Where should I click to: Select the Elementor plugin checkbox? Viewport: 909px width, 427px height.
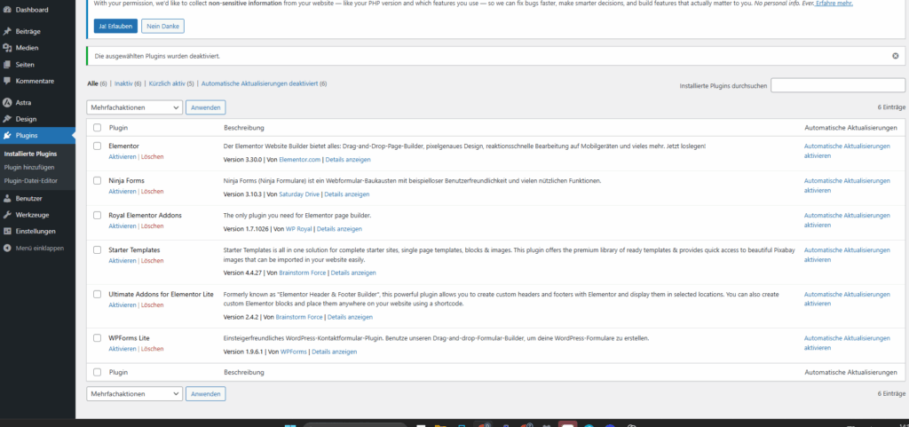[x=98, y=146]
